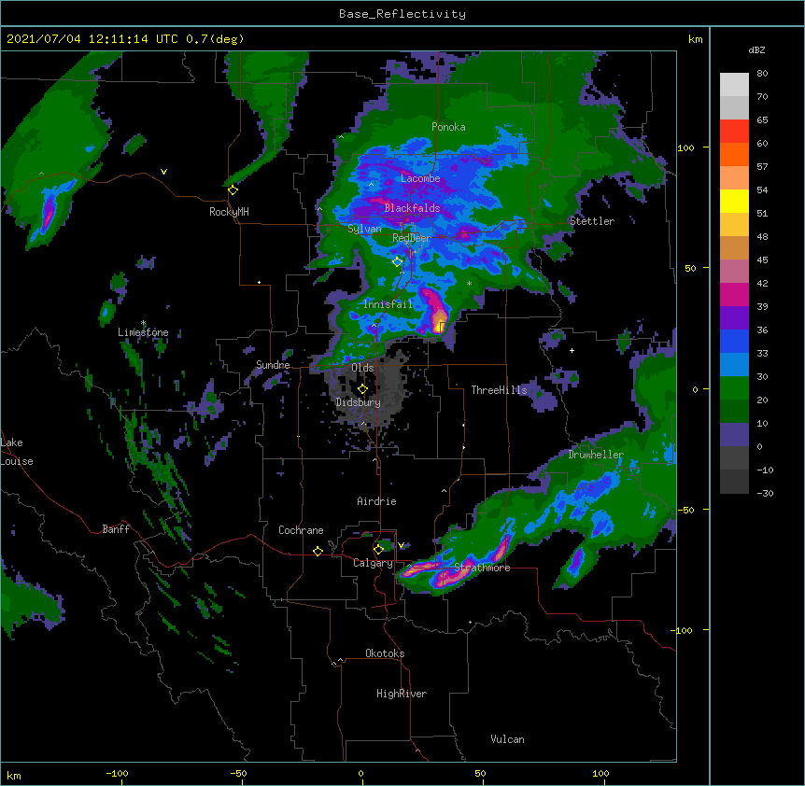Select the gray 70–65 dBZ legend swatch
This screenshot has width=805, height=786.
pyautogui.click(x=734, y=107)
